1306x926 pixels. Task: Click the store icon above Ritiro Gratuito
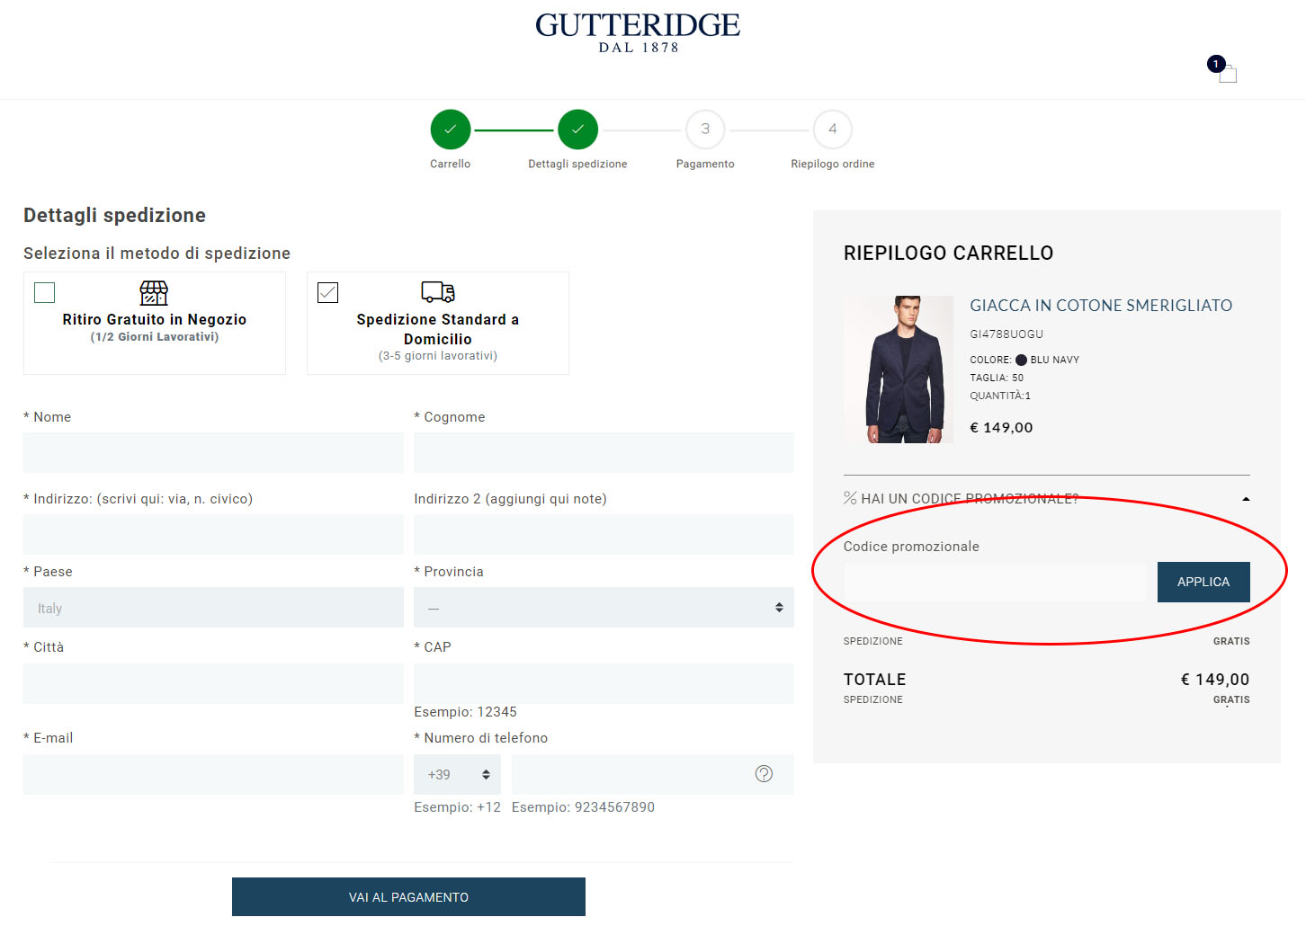153,293
